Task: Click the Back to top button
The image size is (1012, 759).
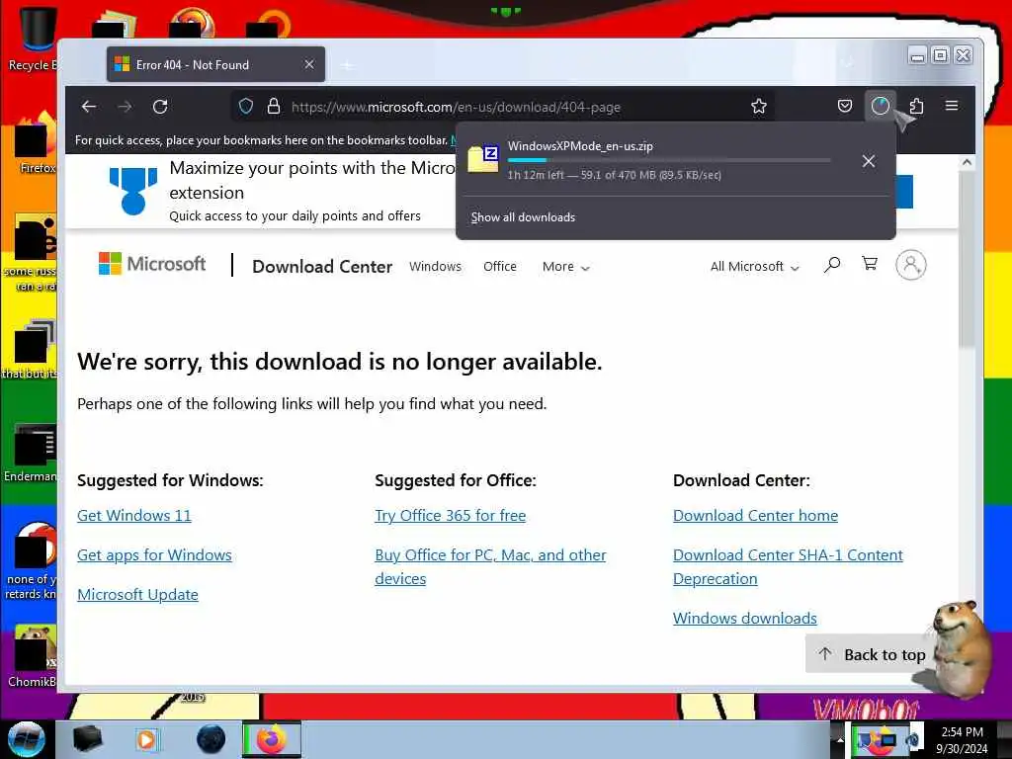Action: click(872, 654)
